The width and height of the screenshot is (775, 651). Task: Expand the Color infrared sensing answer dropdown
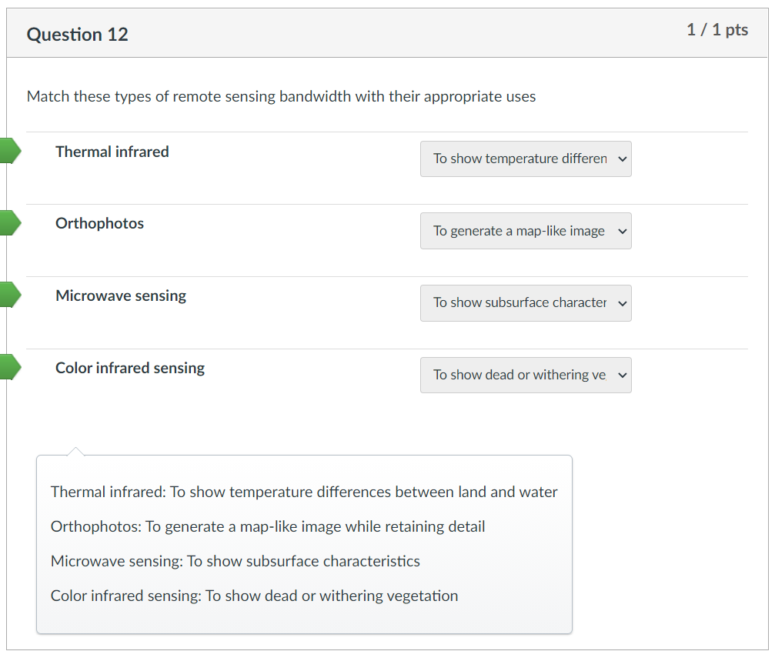pos(526,375)
